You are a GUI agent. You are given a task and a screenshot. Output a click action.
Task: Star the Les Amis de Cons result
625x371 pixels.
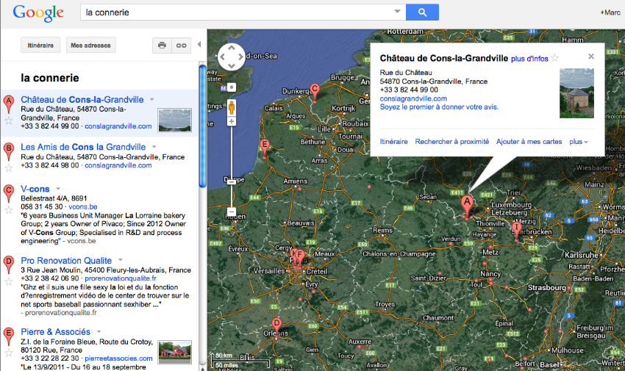pos(8,168)
